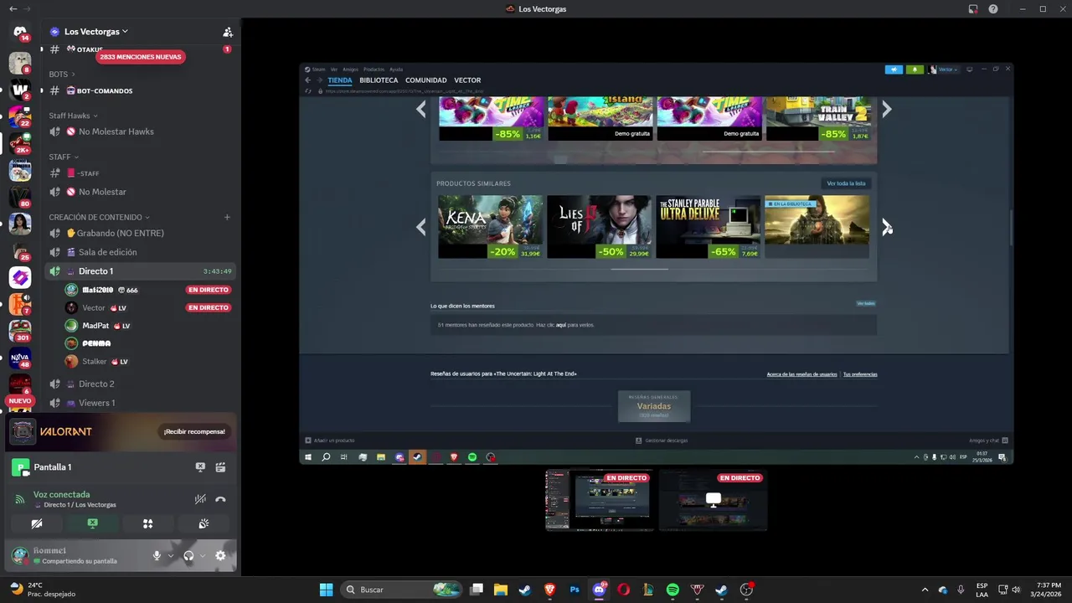Toggle noise suppression icon in voice panel
The height and width of the screenshot is (603, 1072).
(x=200, y=499)
